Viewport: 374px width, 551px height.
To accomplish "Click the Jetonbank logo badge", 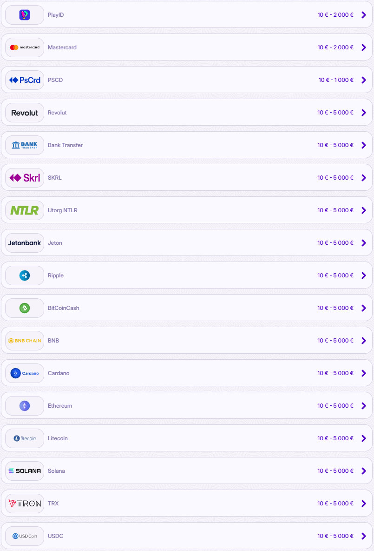I will (25, 243).
